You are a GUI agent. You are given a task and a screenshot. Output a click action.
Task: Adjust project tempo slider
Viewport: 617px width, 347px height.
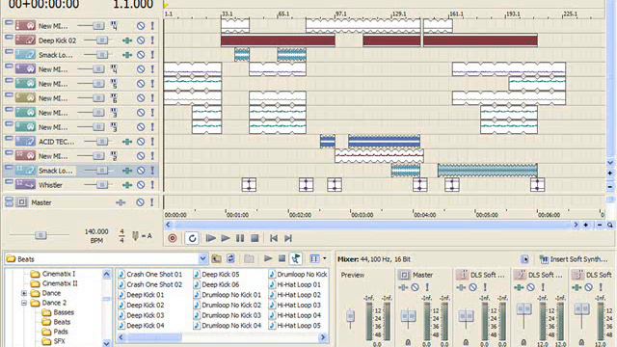(40, 235)
